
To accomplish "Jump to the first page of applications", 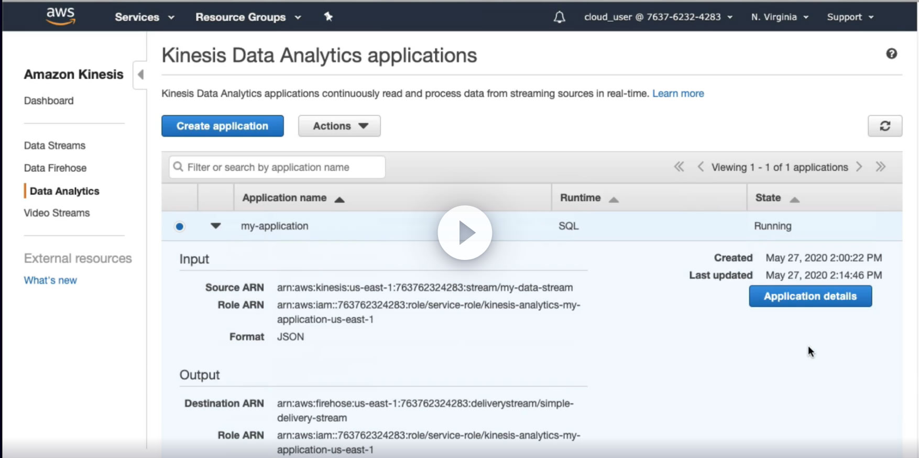I will [679, 167].
